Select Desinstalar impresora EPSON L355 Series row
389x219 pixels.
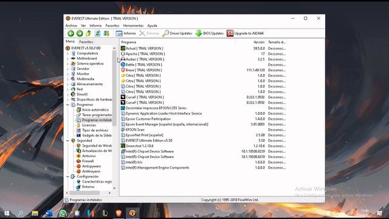pos(204,108)
